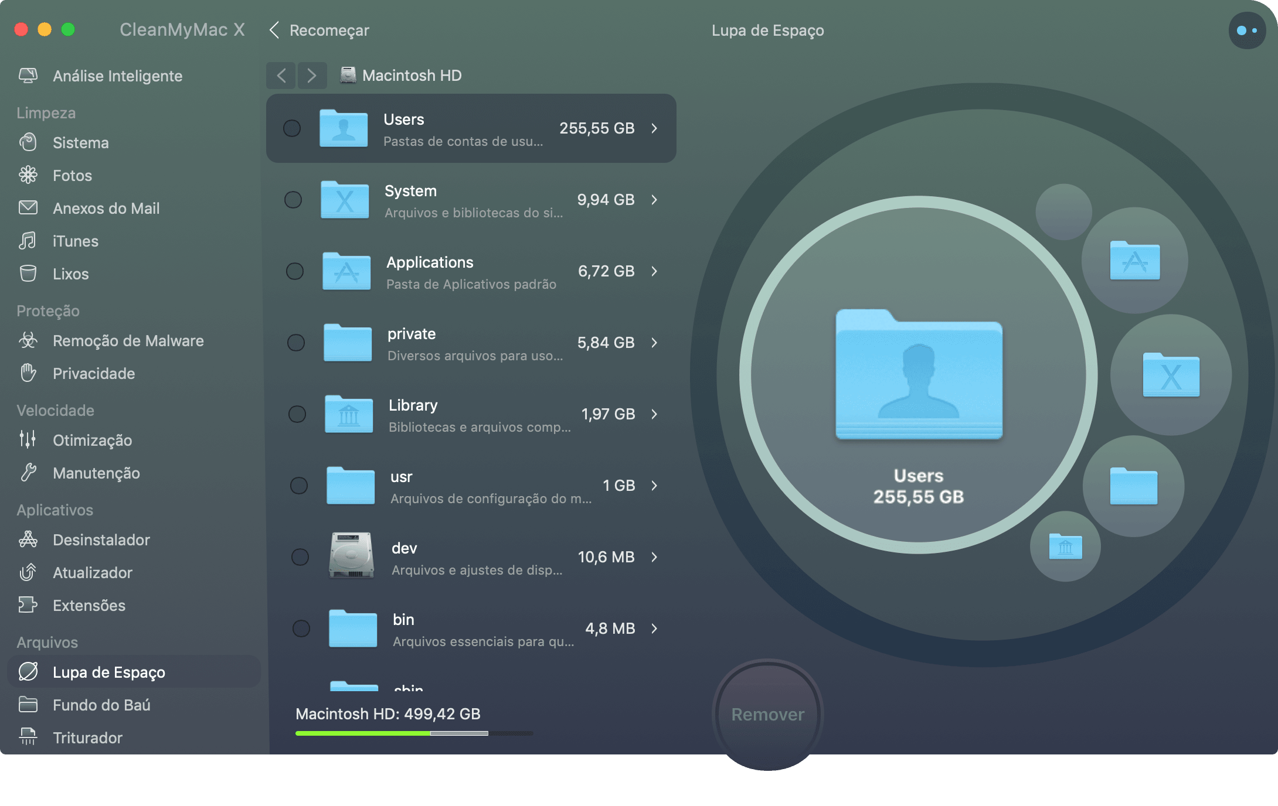Viewport: 1278px width, 806px height.
Task: Click the Manutenção wrench icon
Action: 28,473
